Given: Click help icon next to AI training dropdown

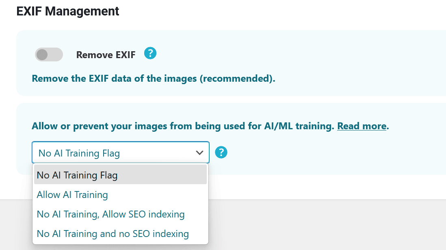Looking at the screenshot, I should (x=221, y=152).
